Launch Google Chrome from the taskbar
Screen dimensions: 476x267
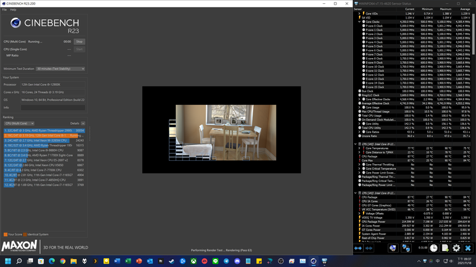pyautogui.click(x=63, y=261)
